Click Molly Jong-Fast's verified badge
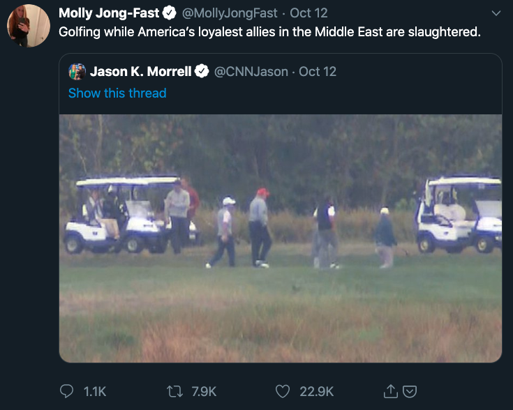This screenshot has width=513, height=410. click(x=170, y=13)
